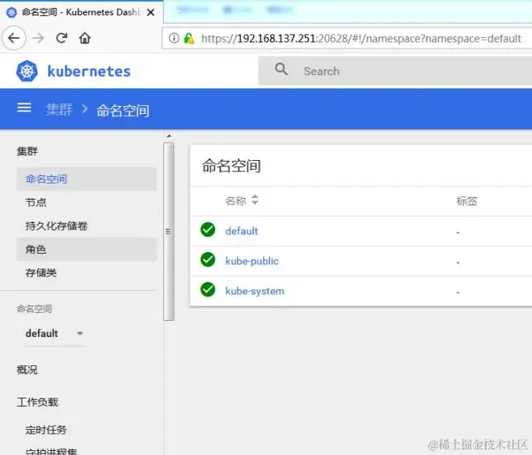Click the kubernetes brand text link
This screenshot has height=455, width=532.
(x=89, y=71)
